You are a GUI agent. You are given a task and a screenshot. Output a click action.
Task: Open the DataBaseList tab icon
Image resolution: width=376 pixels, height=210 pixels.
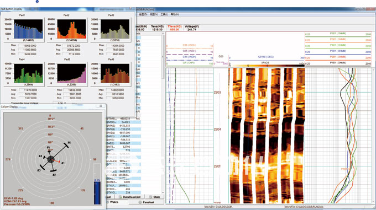pyautogui.click(x=121, y=197)
